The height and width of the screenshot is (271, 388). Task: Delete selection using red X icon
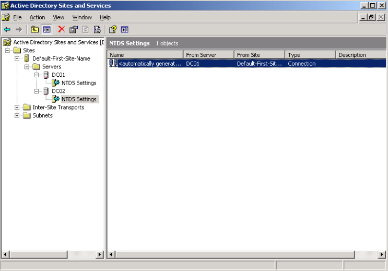coord(62,29)
